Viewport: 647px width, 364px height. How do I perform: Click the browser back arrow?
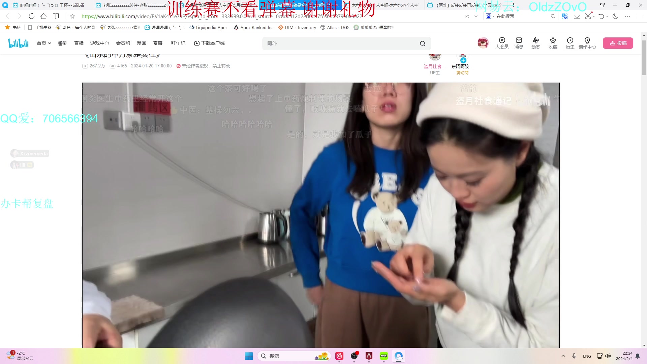(7, 16)
